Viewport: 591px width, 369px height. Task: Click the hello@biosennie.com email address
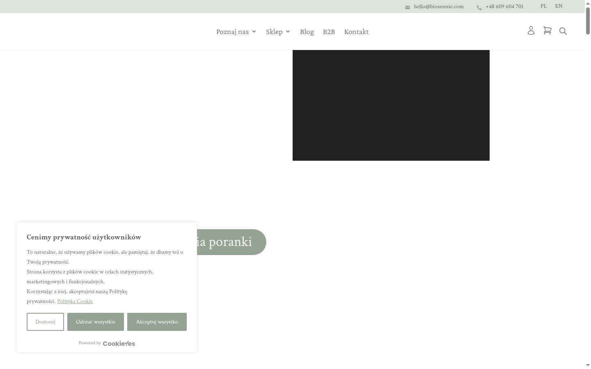point(439,7)
